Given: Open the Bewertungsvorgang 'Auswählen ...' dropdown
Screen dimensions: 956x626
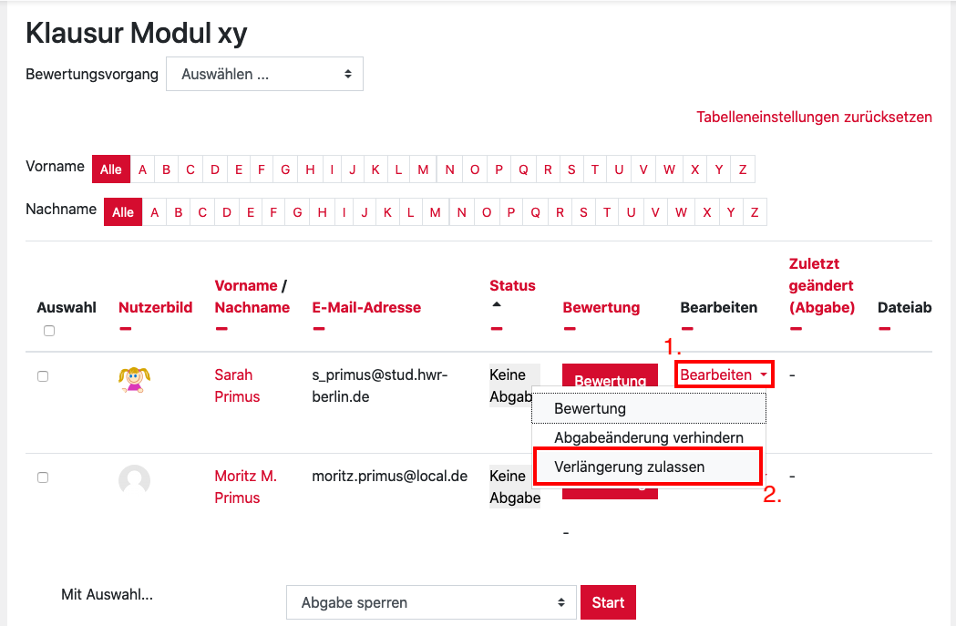Looking at the screenshot, I should 264,75.
